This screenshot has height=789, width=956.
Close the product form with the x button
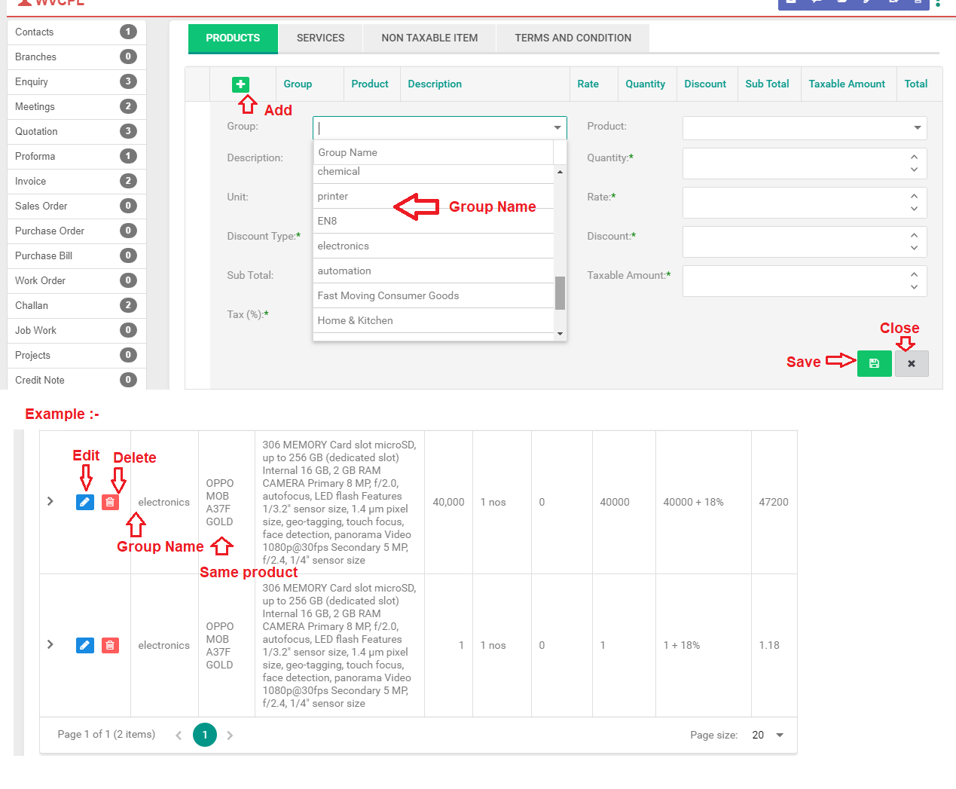tap(912, 363)
